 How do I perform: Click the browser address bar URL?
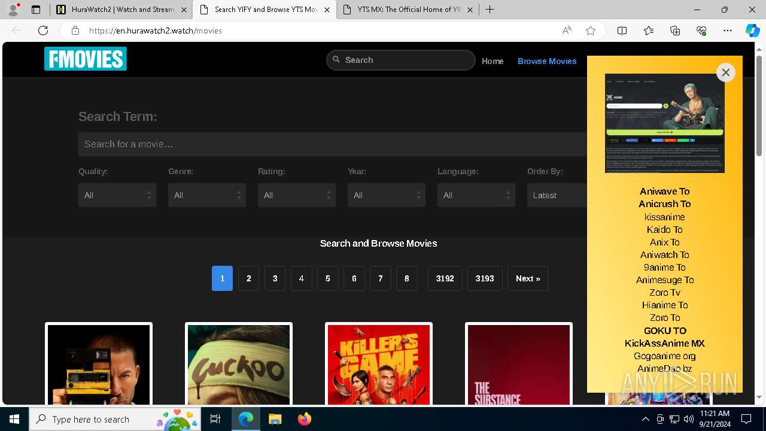156,31
